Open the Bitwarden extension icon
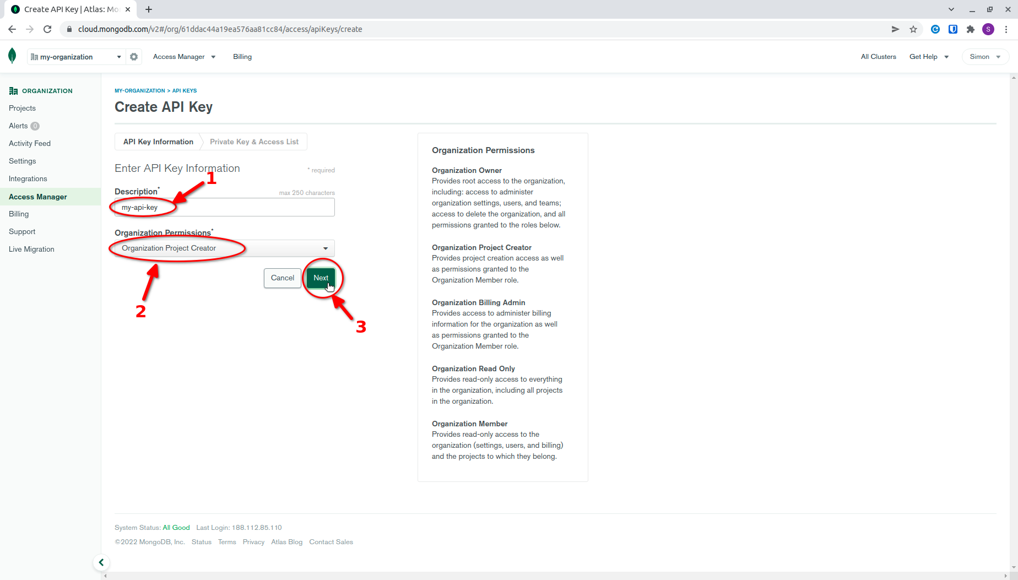1018x580 pixels. 953,29
